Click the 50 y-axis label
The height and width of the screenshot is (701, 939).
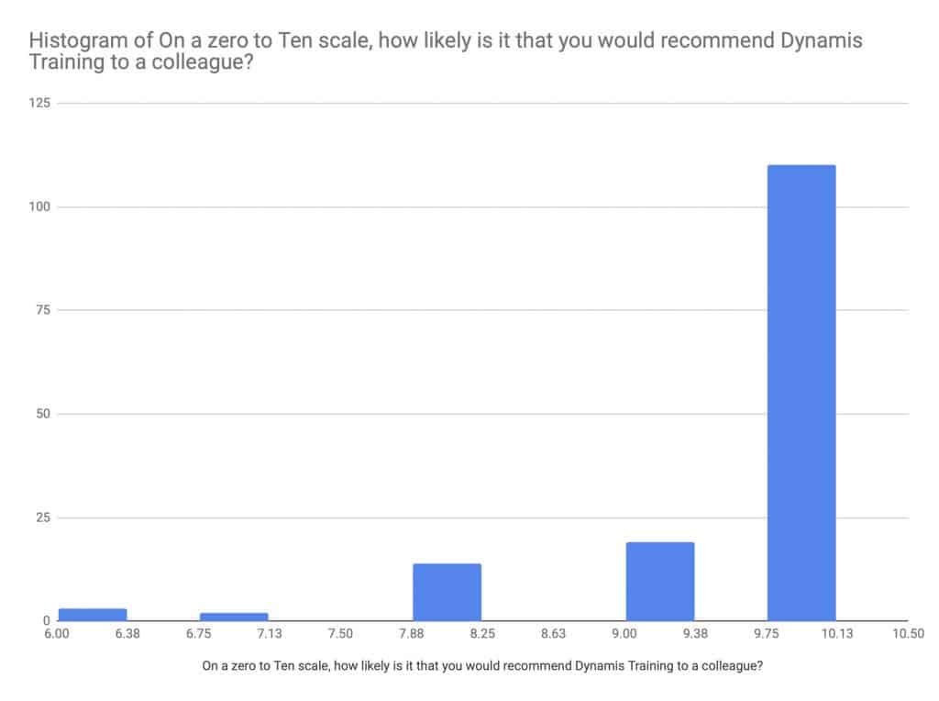pos(44,414)
